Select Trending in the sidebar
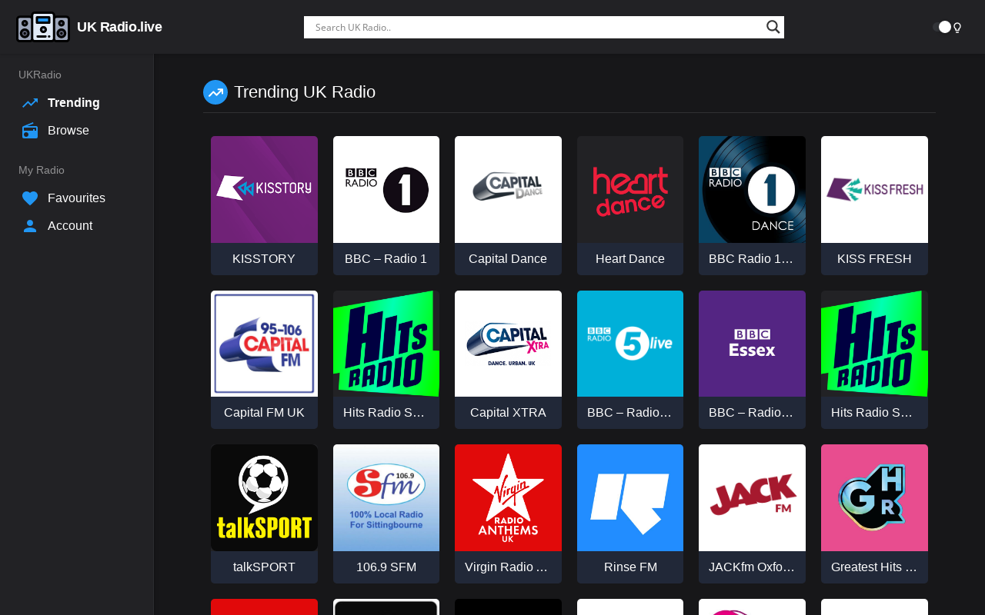 [x=74, y=103]
